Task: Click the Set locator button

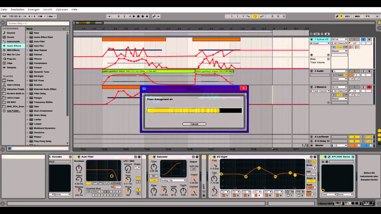Action: tap(317, 34)
